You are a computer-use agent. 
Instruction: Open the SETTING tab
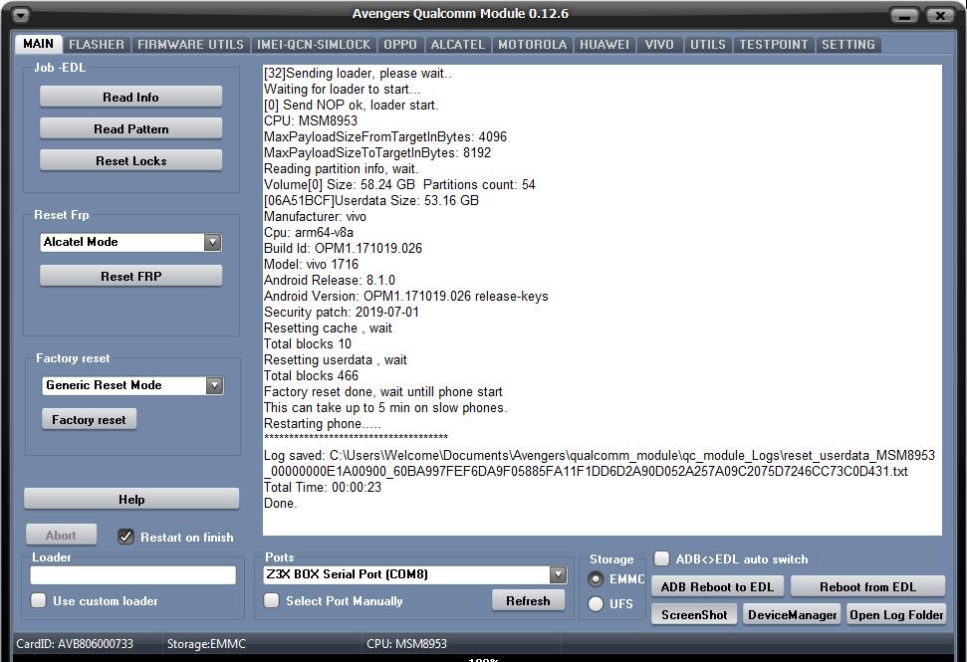847,45
